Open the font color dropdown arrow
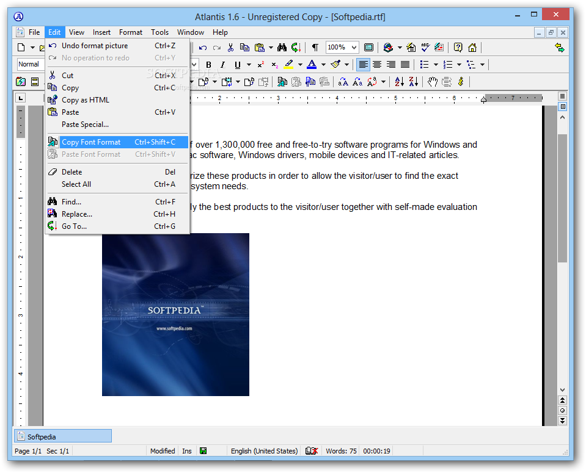This screenshot has width=586, height=473. point(324,65)
